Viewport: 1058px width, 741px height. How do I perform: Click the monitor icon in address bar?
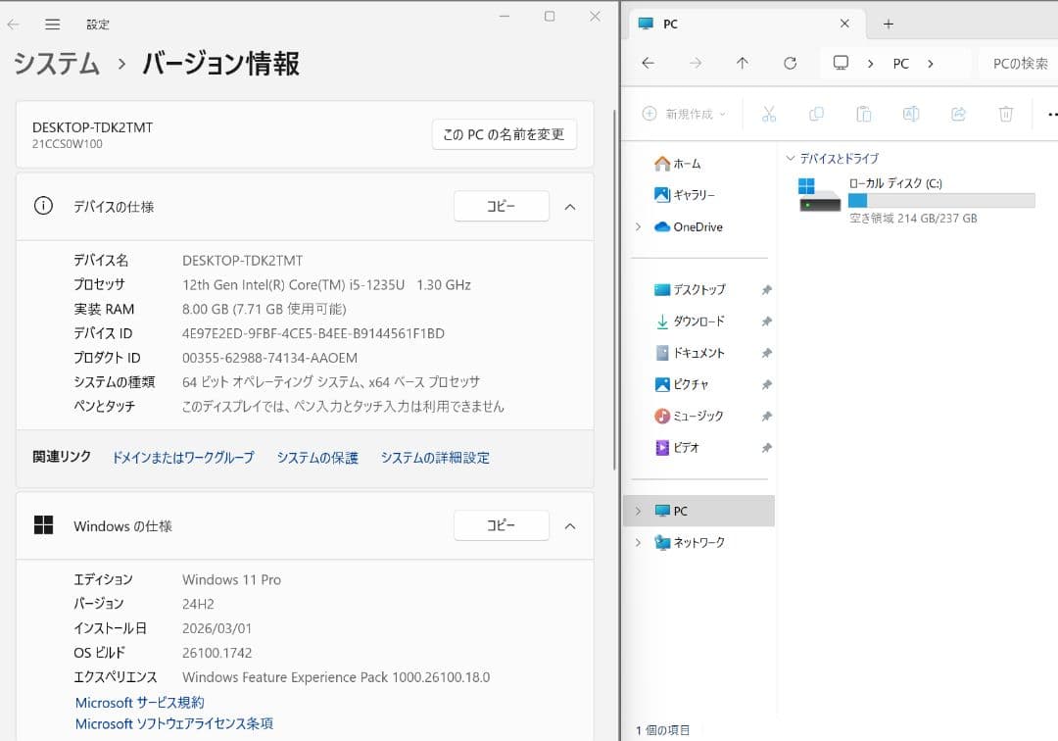(x=841, y=63)
